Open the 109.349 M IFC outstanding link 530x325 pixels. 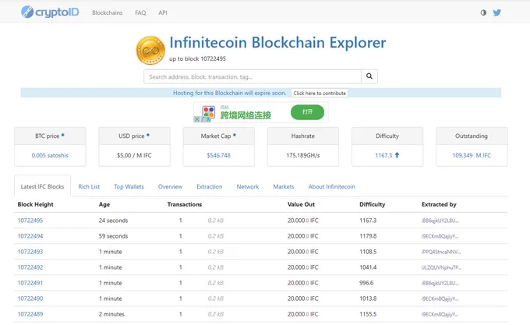[x=472, y=155]
